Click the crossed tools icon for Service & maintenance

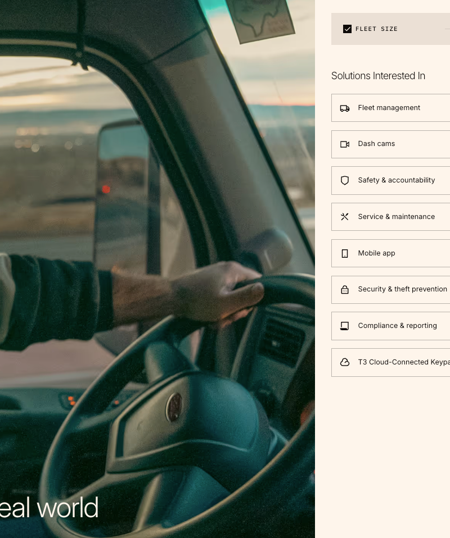click(x=344, y=217)
